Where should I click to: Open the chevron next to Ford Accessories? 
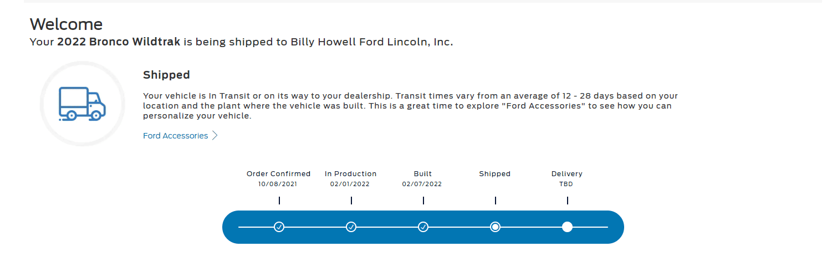(x=215, y=136)
